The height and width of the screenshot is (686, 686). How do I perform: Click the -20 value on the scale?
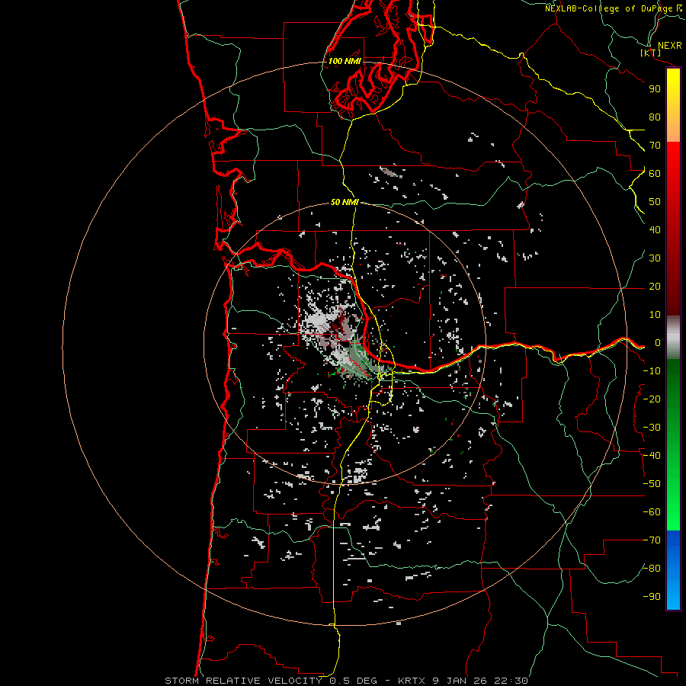652,399
